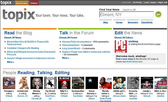Image resolution: width=168 pixels, height=102 pixels.
Task: Switch to the Newswire tab
Action: point(133,22)
